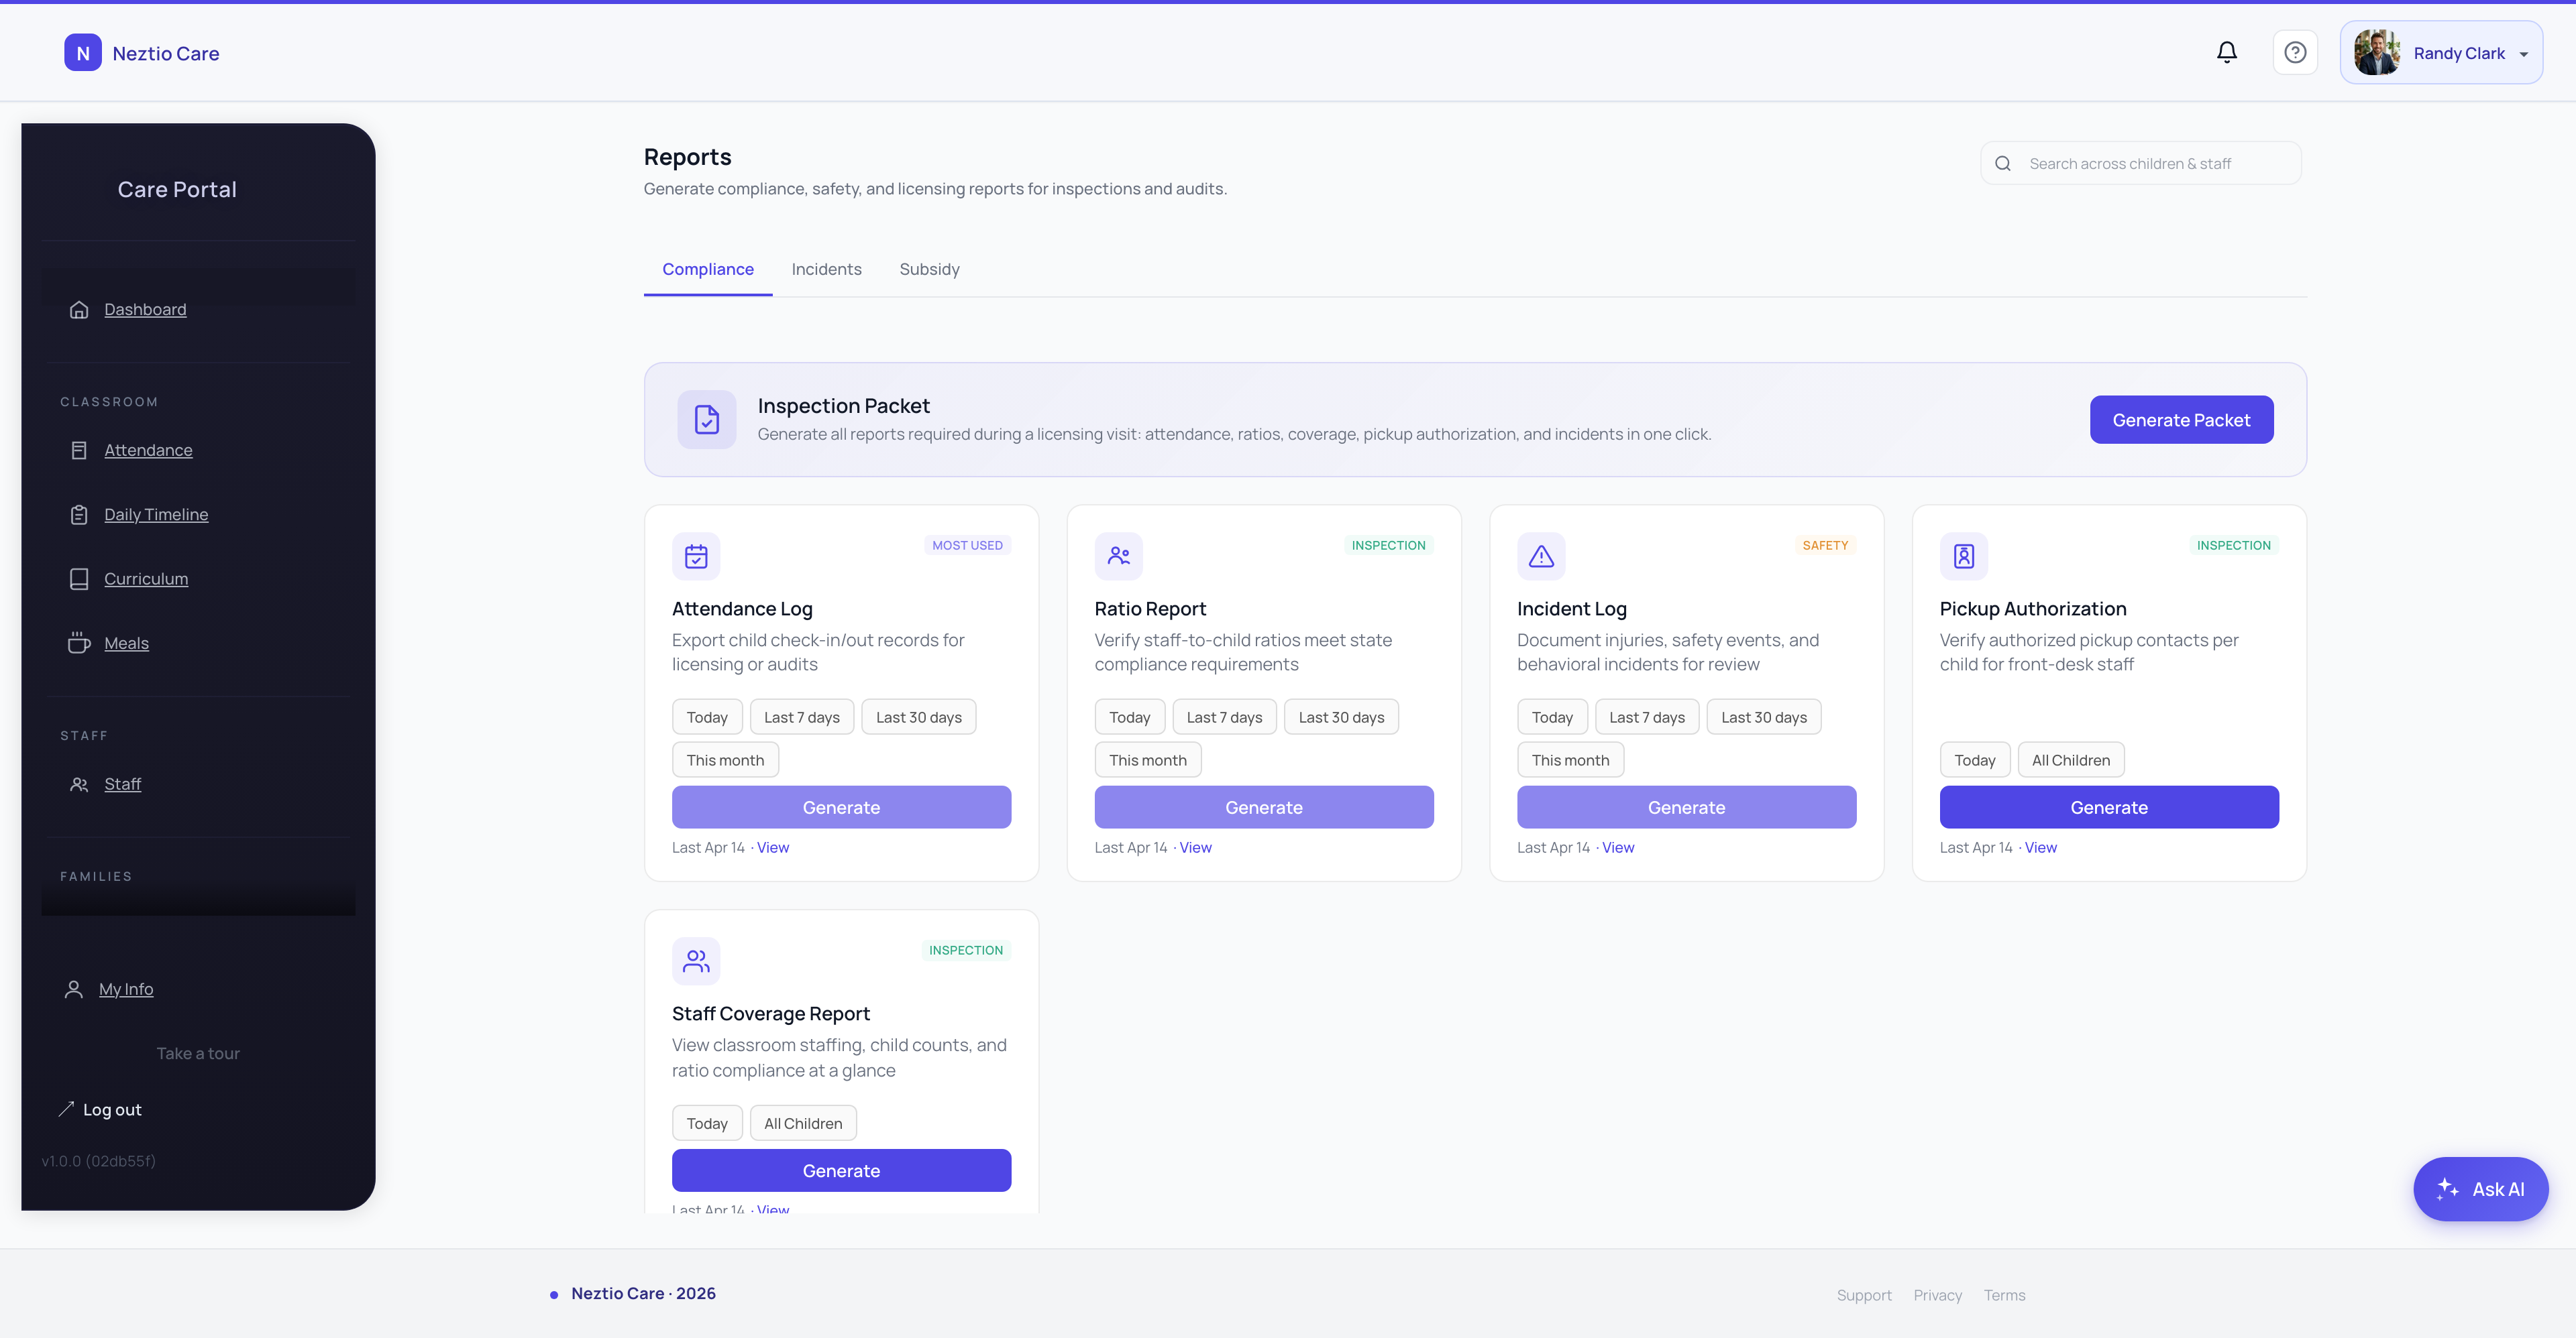View last Pickup Authorization report
Screen dimensions: 2576x1338
click(x=2041, y=847)
